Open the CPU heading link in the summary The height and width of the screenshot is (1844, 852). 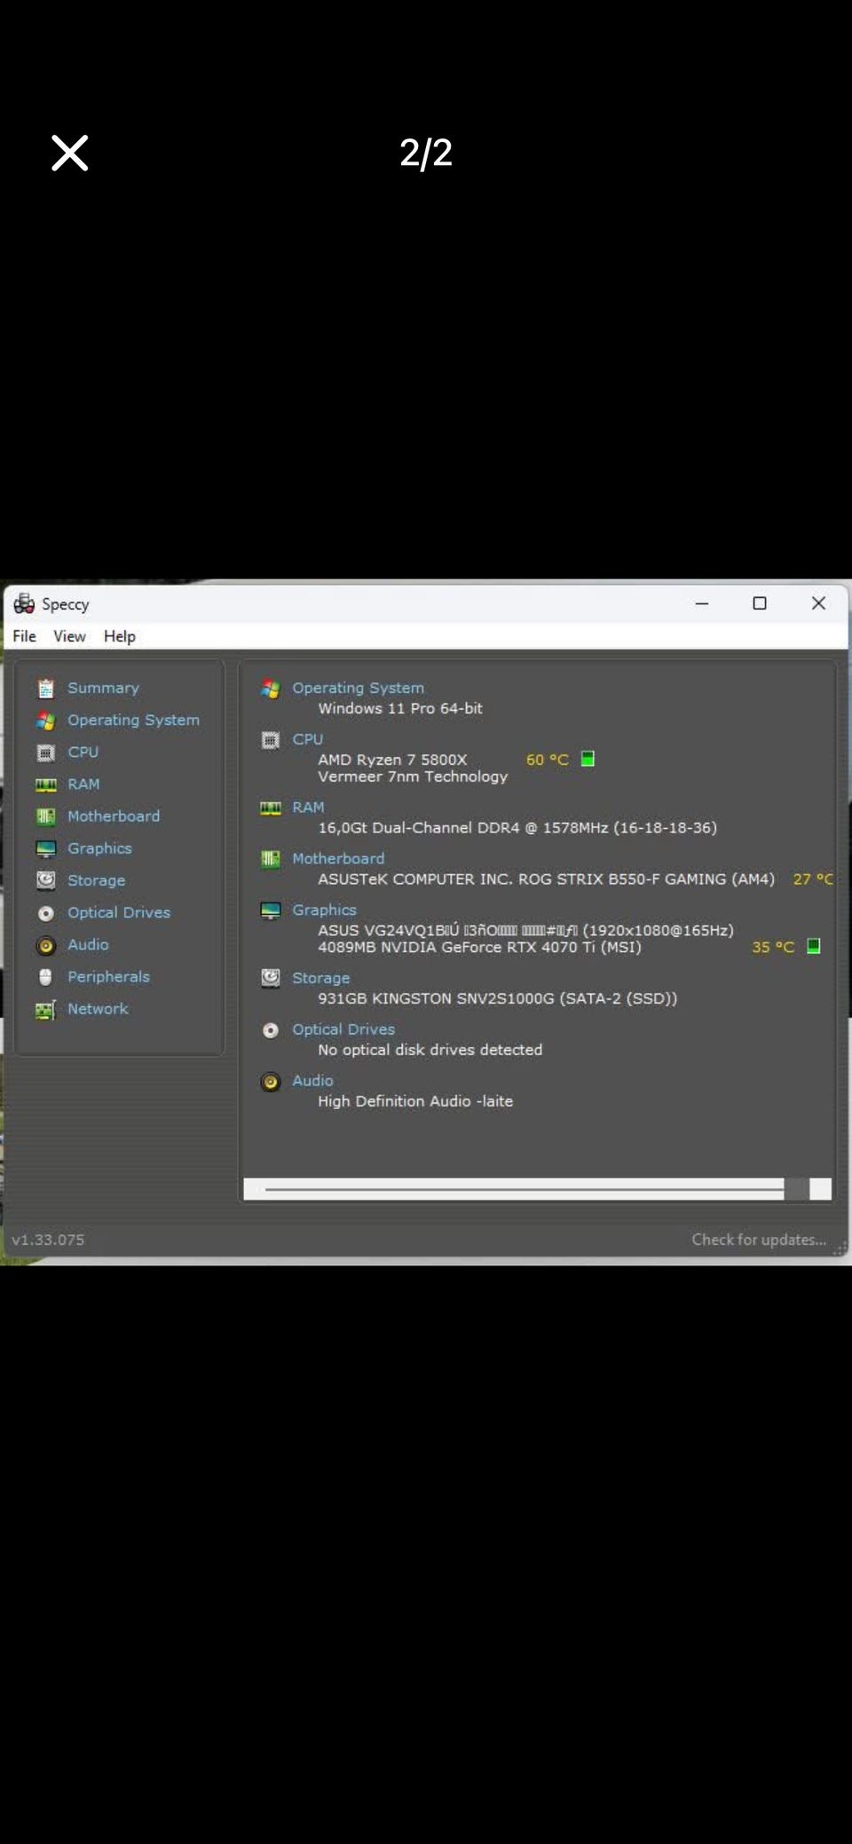tap(307, 739)
